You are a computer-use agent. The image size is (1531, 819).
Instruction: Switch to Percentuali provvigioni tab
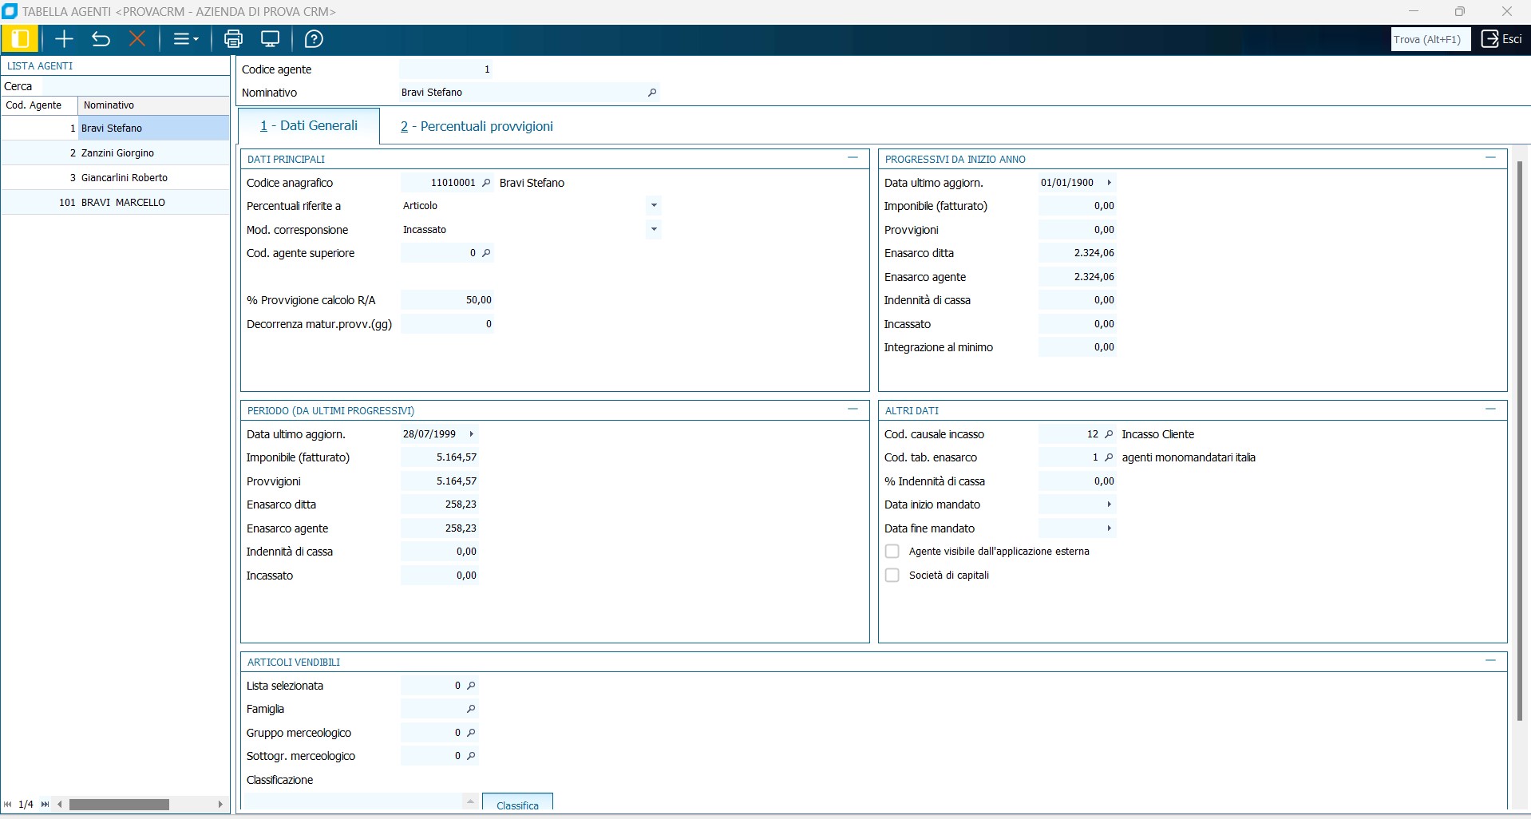pos(477,126)
